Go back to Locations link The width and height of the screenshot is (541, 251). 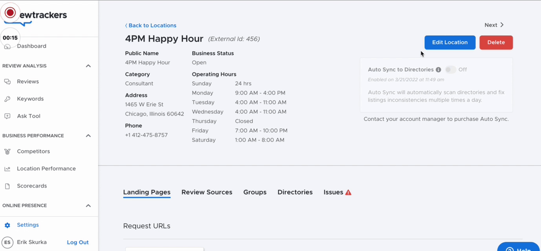tap(151, 25)
